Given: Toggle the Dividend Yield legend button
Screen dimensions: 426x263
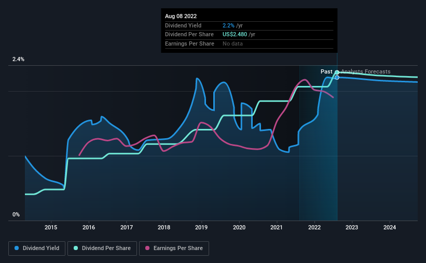Looking at the screenshot, I should coord(37,249).
